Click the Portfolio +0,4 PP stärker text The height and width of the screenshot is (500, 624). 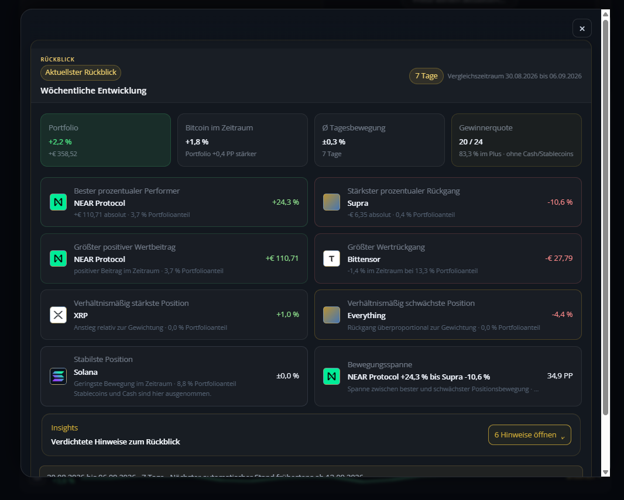221,154
